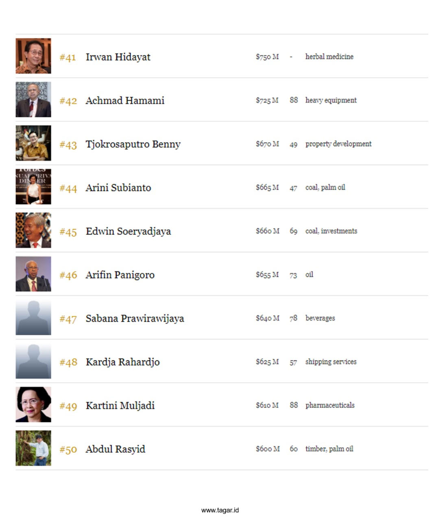Open the www.tagar.id footer link
The image size is (440, 520).
tap(220, 510)
